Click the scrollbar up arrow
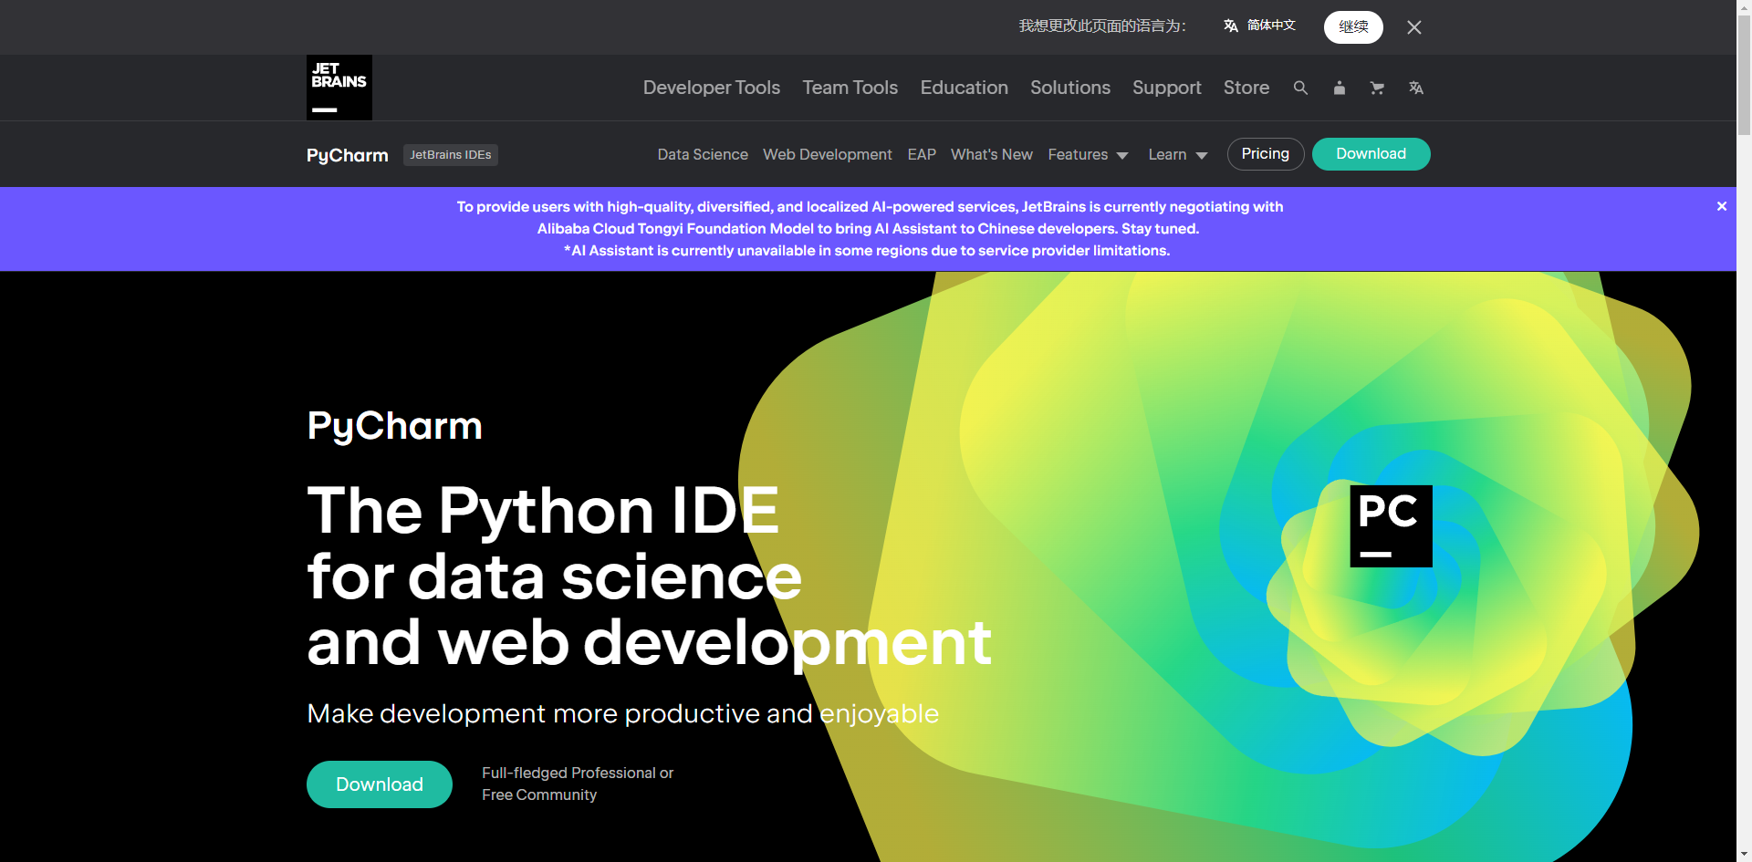This screenshot has width=1752, height=862. [1744, 7]
